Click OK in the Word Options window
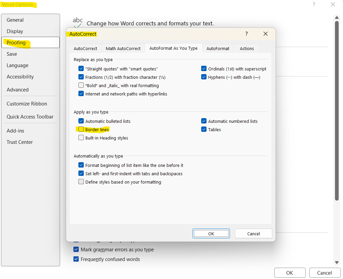The image size is (343, 279). 290,273
